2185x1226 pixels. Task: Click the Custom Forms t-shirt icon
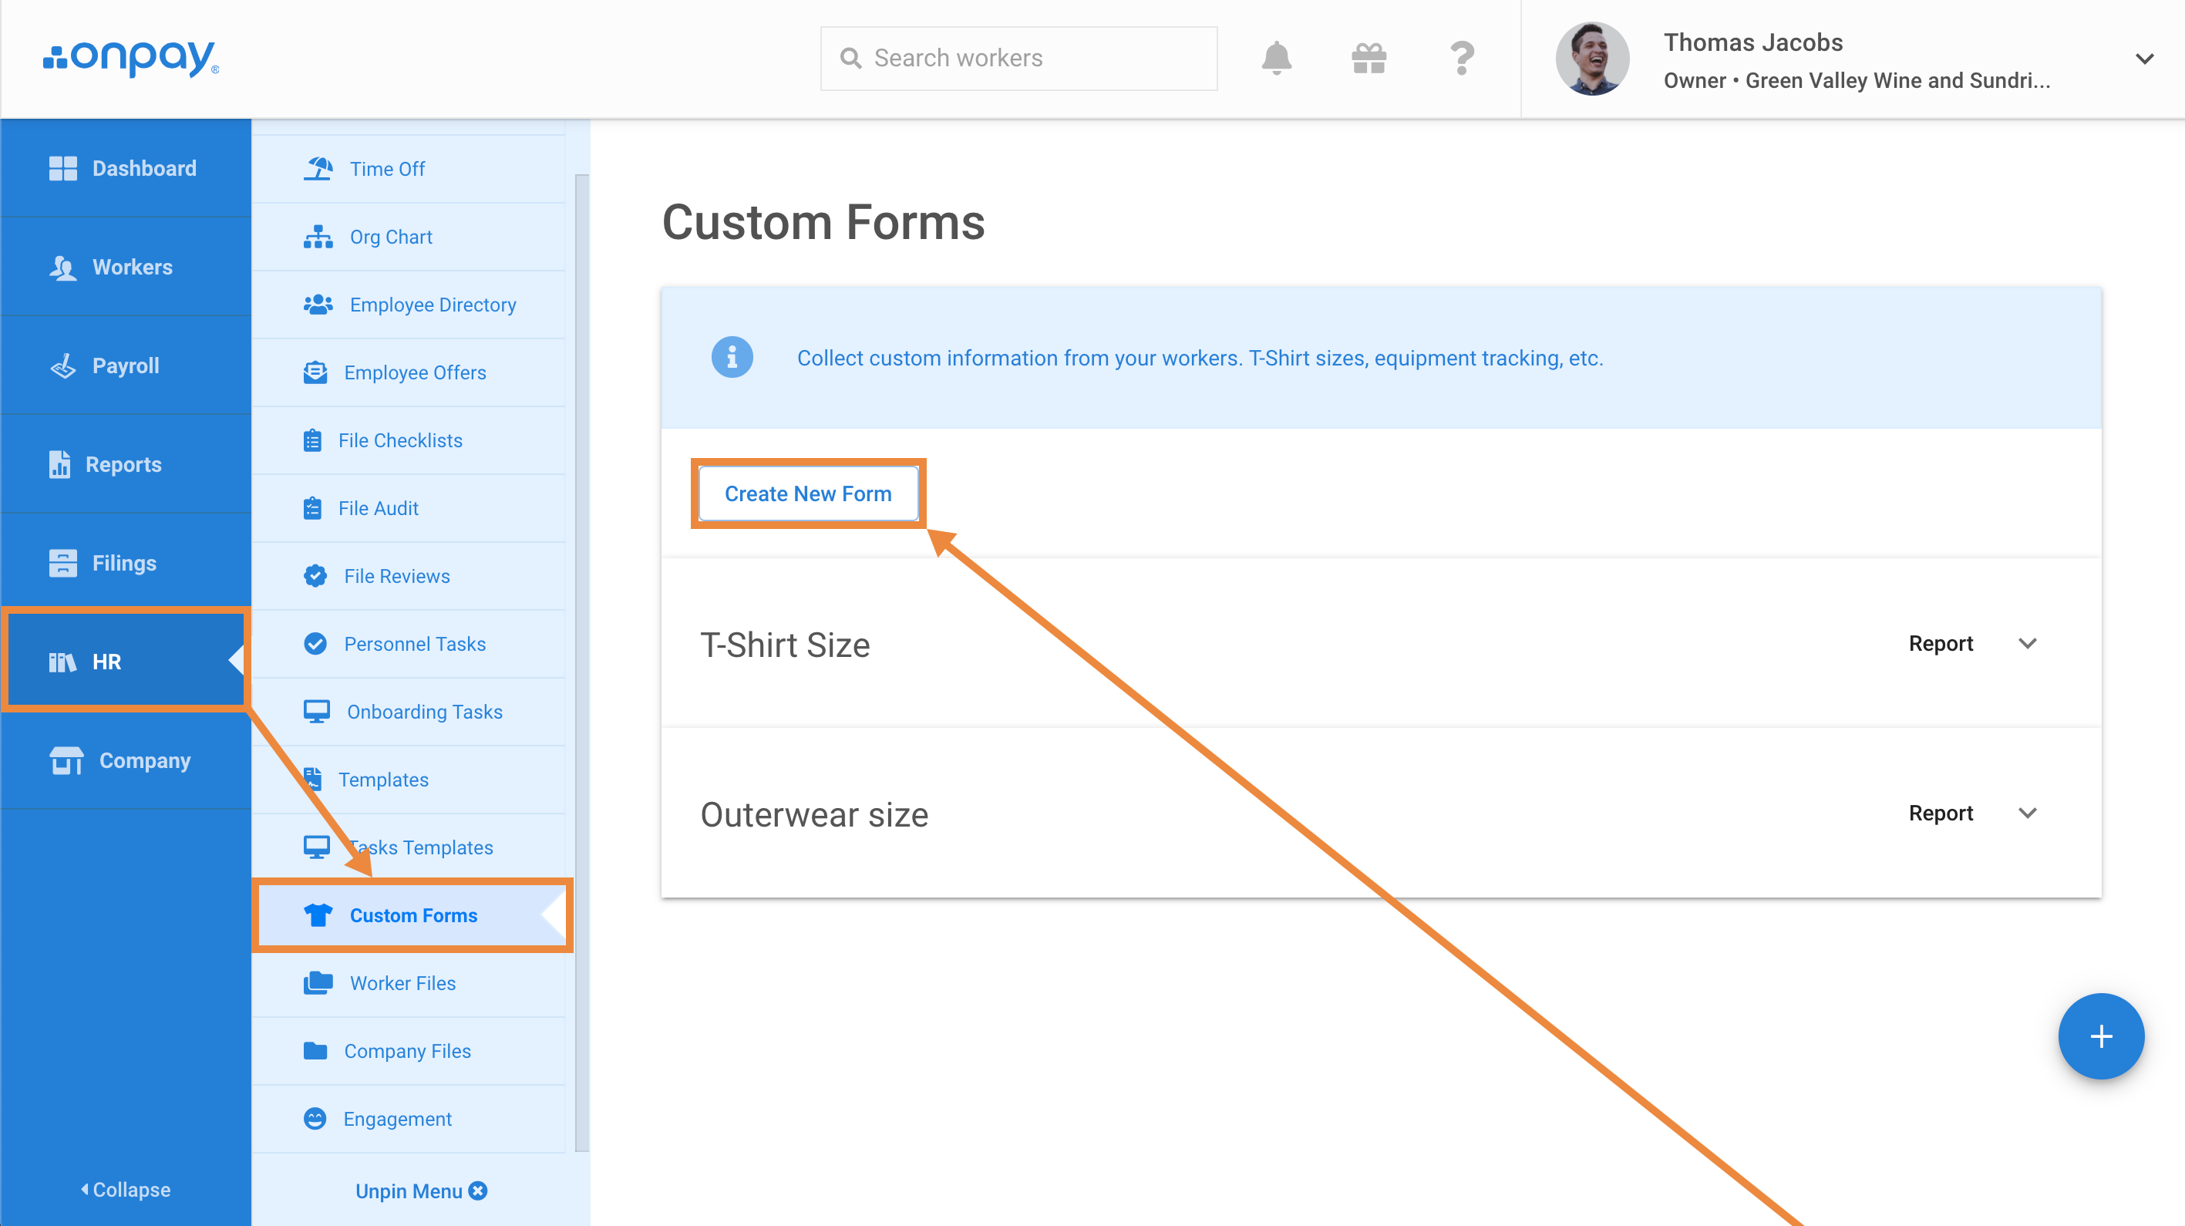[x=318, y=914]
